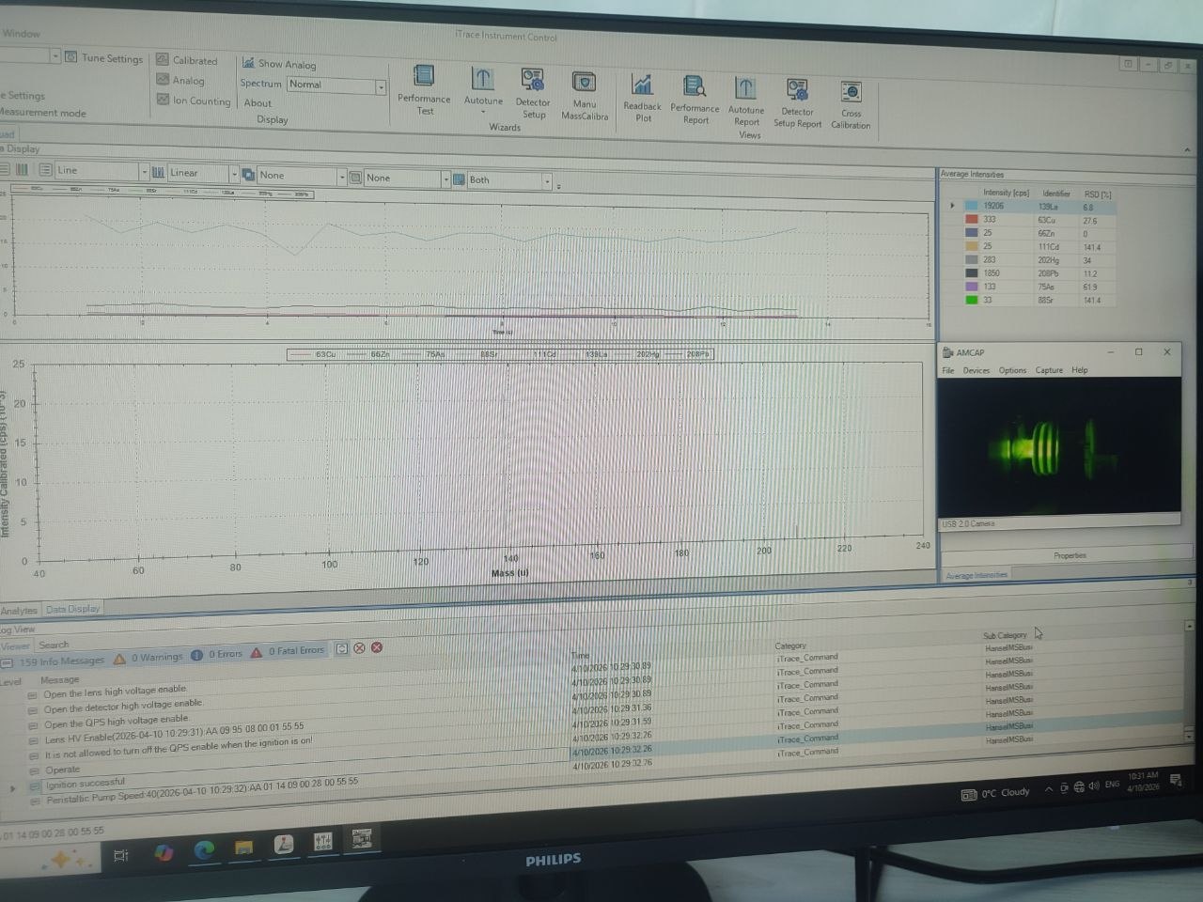1203x902 pixels.
Task: Click the About button
Action: [258, 103]
